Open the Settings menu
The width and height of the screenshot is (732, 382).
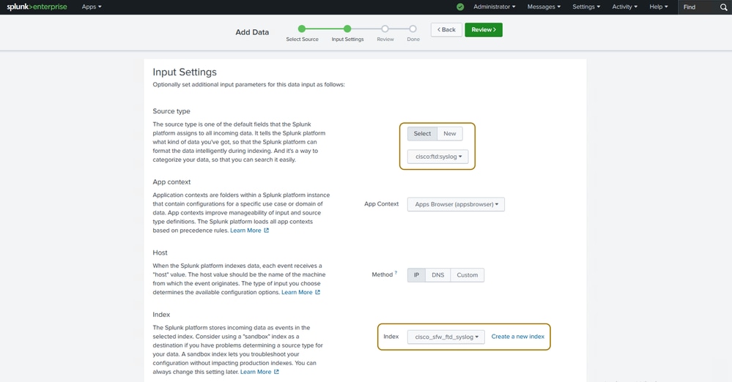(x=586, y=7)
